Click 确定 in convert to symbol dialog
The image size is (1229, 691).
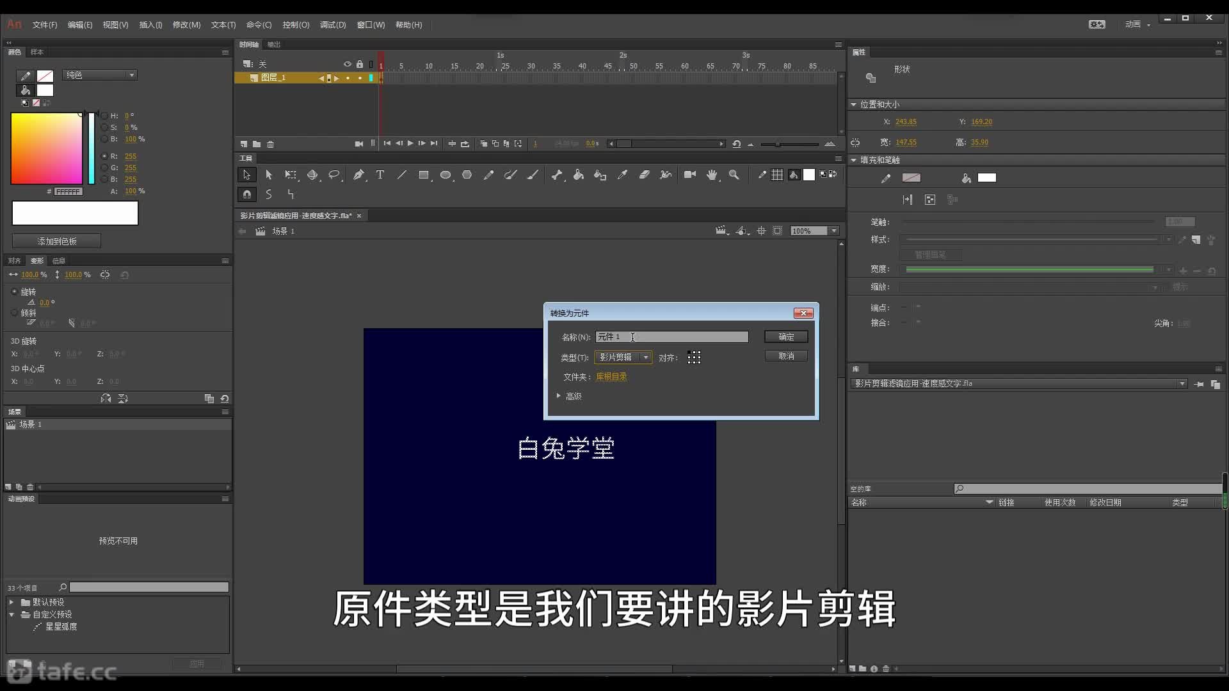[x=786, y=337]
